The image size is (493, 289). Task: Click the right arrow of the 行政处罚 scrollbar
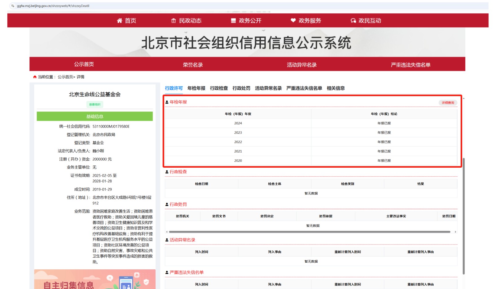pyautogui.click(x=455, y=232)
